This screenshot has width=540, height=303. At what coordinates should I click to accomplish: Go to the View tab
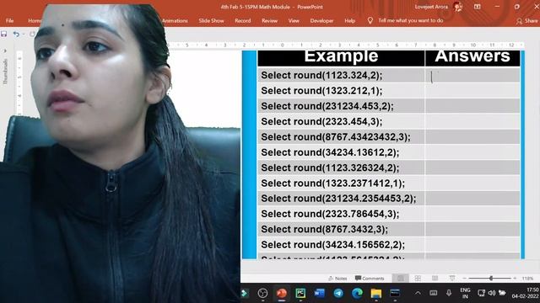[x=294, y=20]
